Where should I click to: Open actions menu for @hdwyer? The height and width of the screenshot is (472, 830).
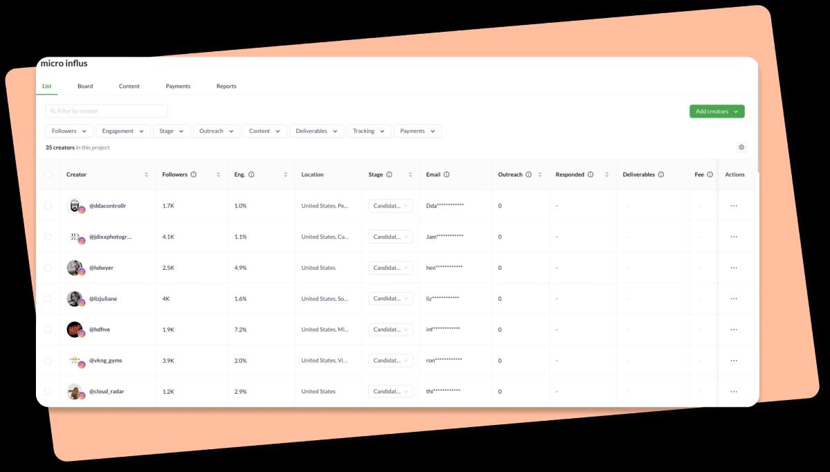click(x=734, y=268)
